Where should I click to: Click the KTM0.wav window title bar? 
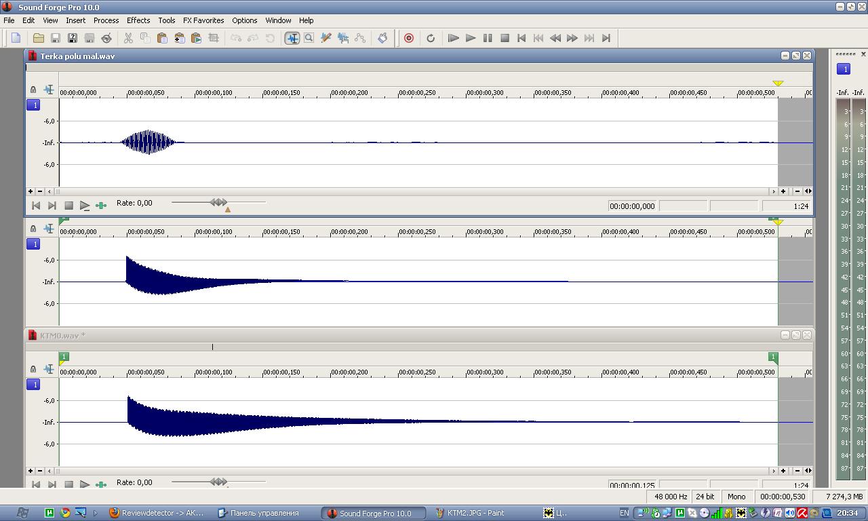pyautogui.click(x=407, y=335)
